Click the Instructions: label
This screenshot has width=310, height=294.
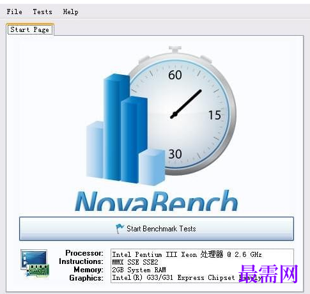coord(81,261)
